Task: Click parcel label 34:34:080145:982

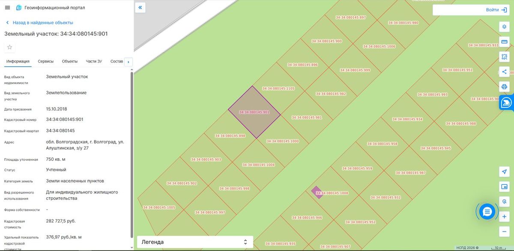Action: click(331, 94)
